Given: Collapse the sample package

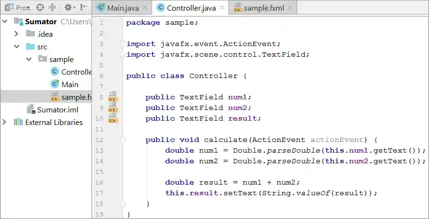Looking at the screenshot, I should [29, 59].
